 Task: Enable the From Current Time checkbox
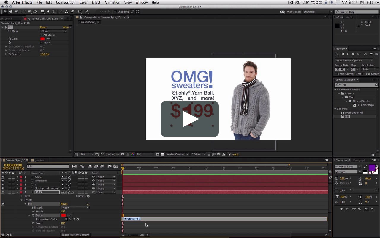[336, 74]
